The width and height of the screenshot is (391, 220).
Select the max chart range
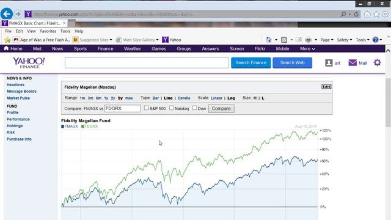click(129, 98)
